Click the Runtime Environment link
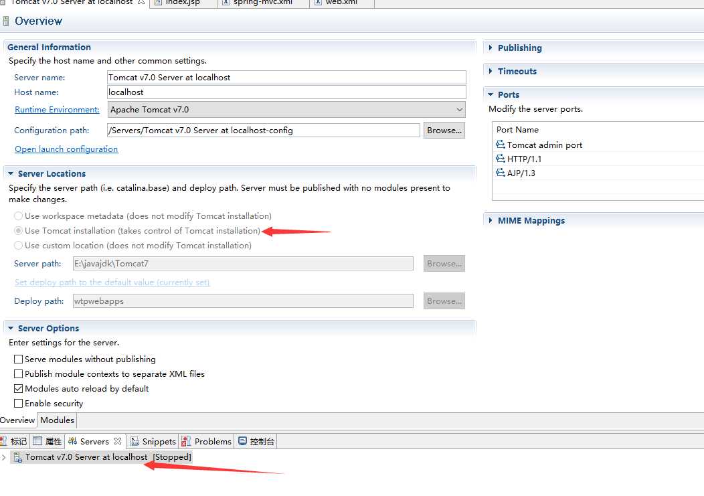The width and height of the screenshot is (704, 496). (57, 110)
